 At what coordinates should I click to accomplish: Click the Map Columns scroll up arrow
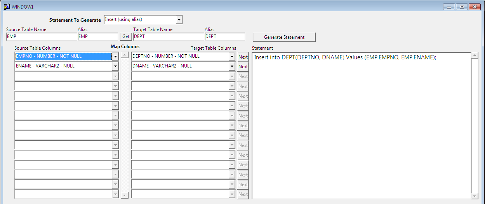[x=124, y=55]
